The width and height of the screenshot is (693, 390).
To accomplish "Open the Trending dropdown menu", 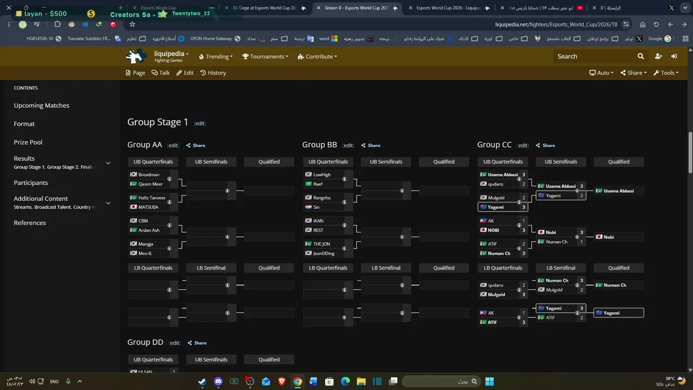I will coord(215,56).
